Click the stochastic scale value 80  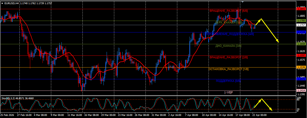[299, 100]
